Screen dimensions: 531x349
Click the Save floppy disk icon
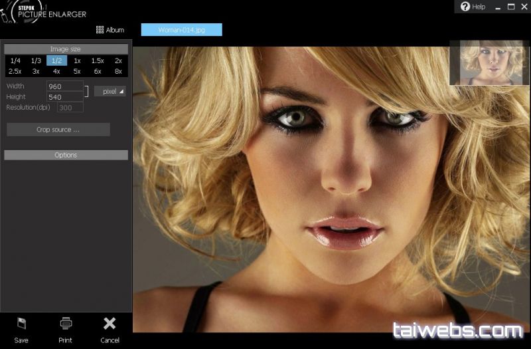(x=21, y=324)
